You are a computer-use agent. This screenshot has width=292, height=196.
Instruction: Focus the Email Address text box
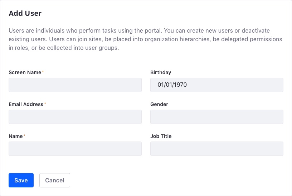[x=75, y=117]
